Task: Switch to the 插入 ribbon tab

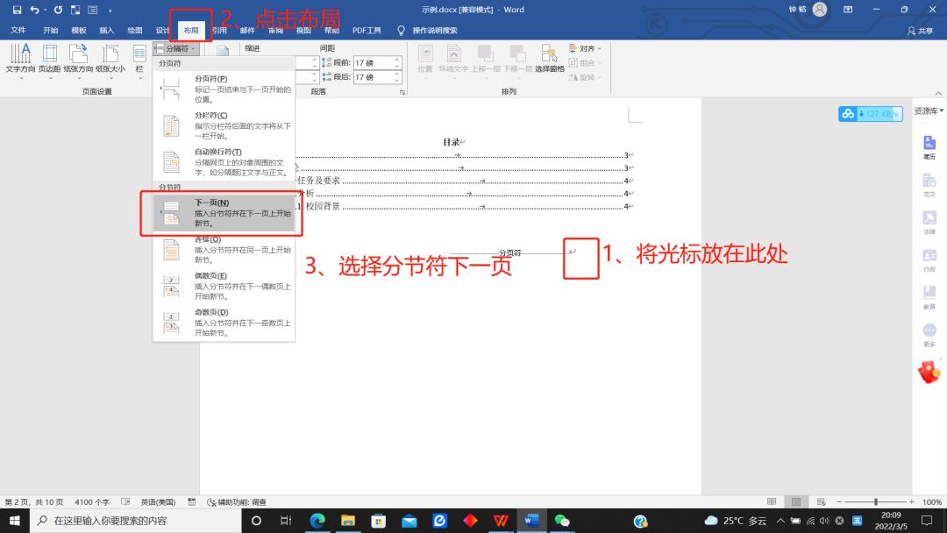Action: click(106, 29)
